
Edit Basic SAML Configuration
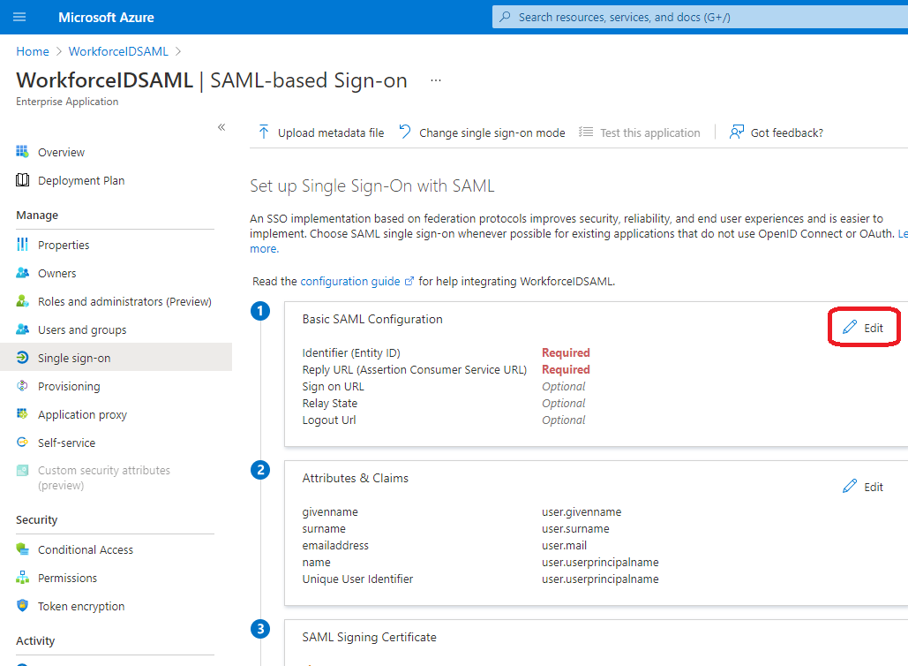coord(863,328)
